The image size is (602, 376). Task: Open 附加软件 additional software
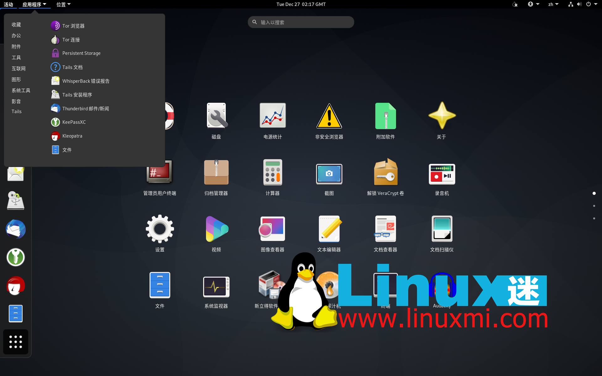pos(386,121)
